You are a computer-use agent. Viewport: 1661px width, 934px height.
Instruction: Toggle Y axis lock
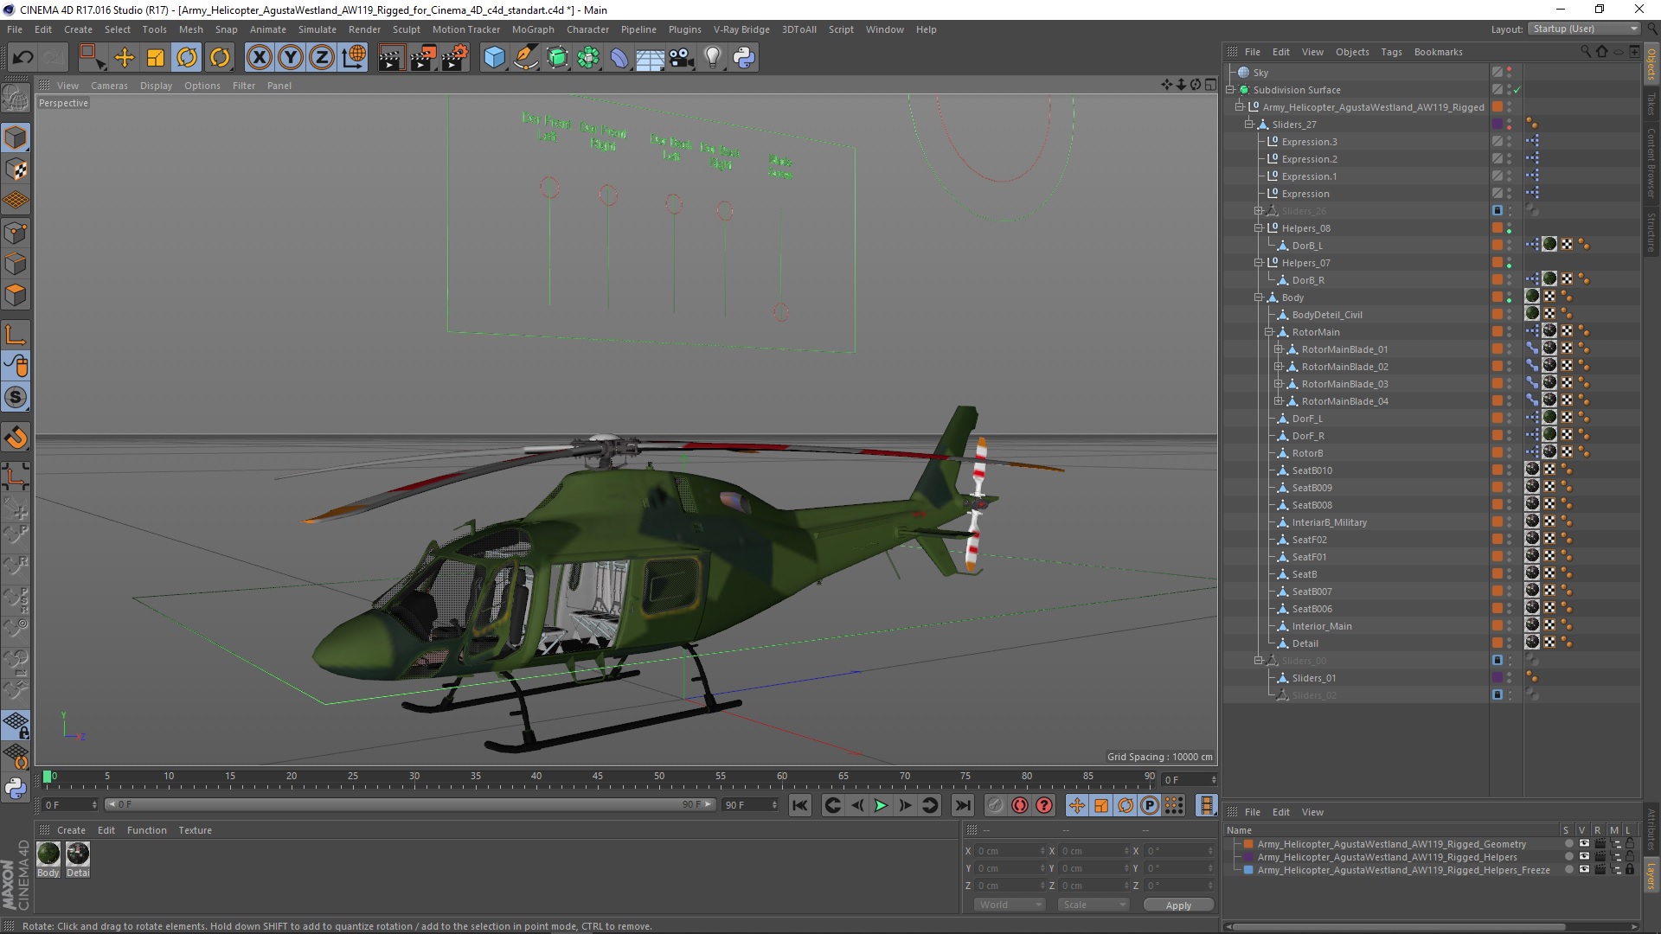tap(291, 58)
